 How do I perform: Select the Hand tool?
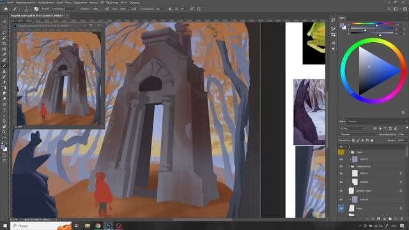(4, 126)
